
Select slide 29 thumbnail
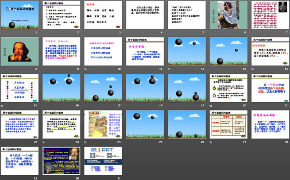click(x=20, y=161)
